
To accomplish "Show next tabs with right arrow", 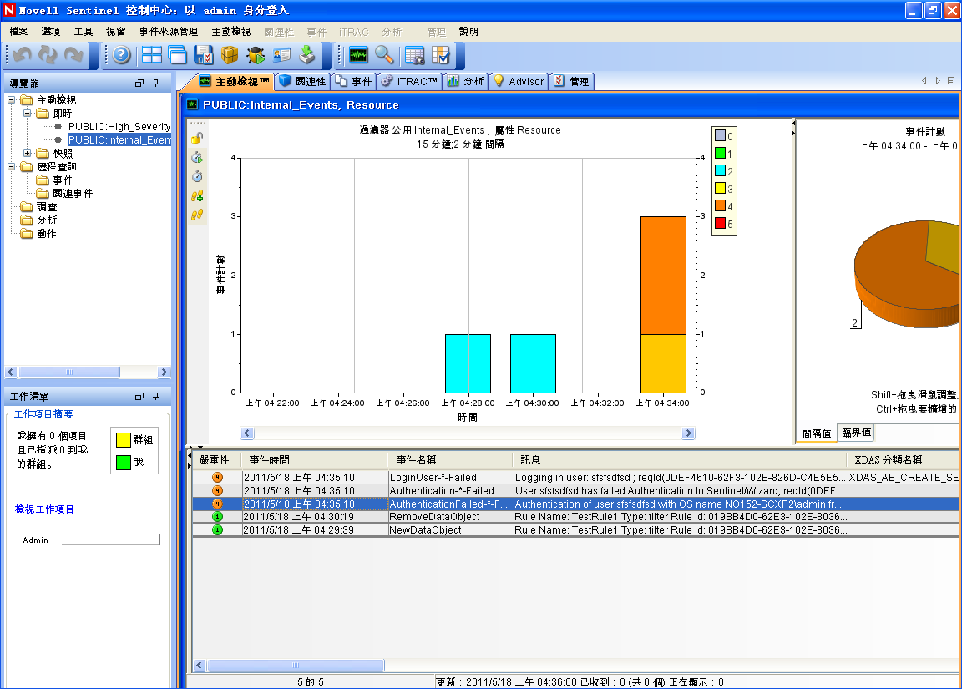I will point(938,80).
